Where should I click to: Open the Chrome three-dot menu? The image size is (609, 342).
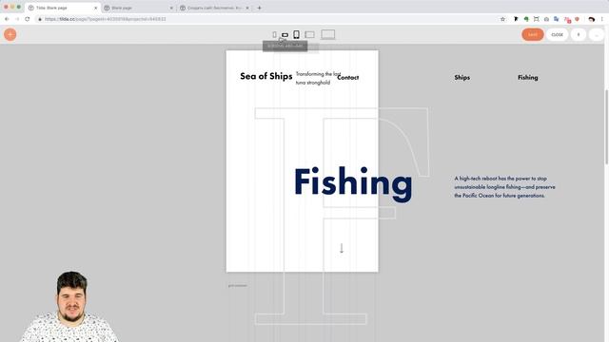coord(602,19)
